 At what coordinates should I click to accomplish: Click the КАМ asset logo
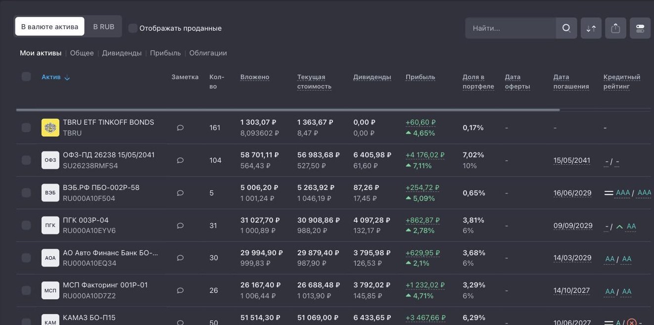(50, 320)
